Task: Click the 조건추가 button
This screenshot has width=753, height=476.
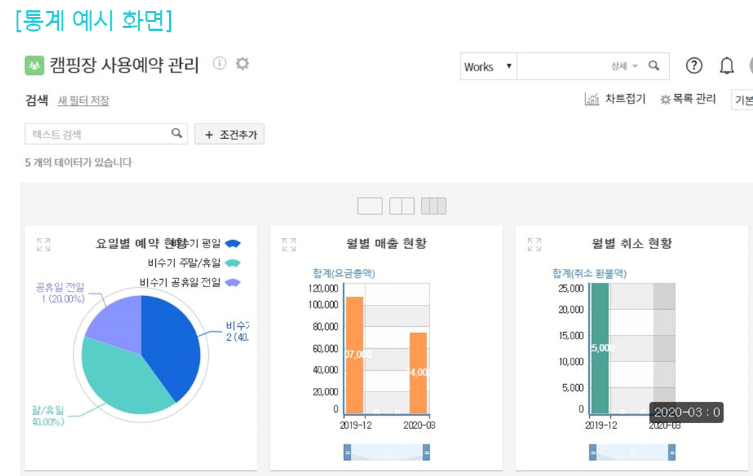Action: click(x=229, y=134)
